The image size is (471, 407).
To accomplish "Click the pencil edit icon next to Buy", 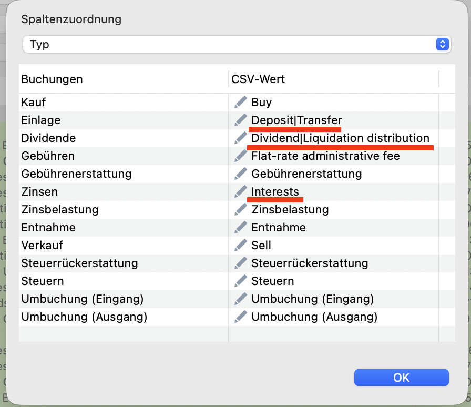I will click(x=241, y=102).
